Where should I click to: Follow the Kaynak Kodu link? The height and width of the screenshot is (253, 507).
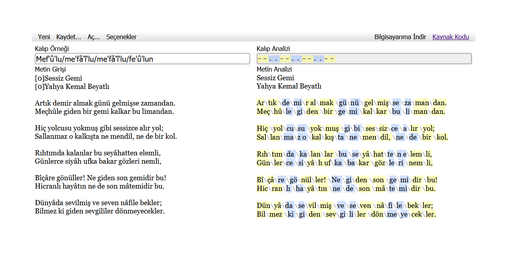450,37
